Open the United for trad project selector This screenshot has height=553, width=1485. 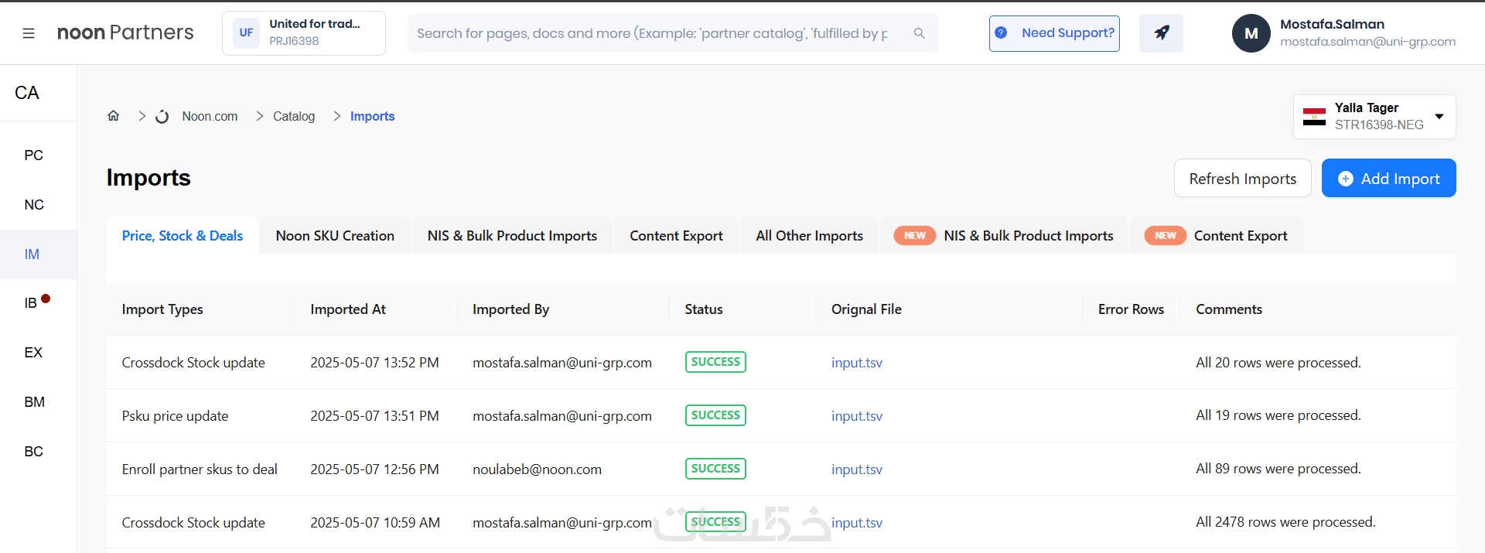304,33
